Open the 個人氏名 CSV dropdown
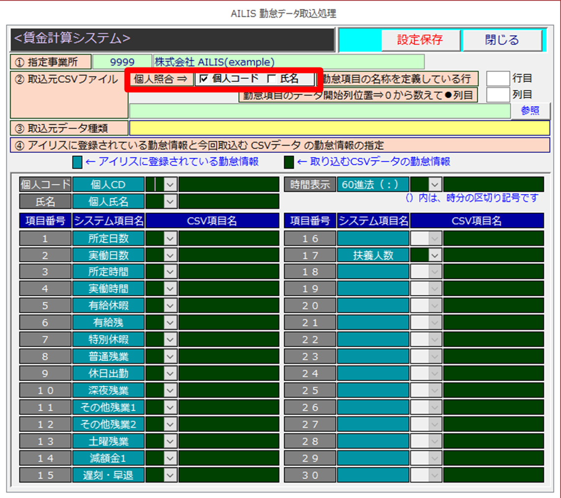 pyautogui.click(x=170, y=201)
